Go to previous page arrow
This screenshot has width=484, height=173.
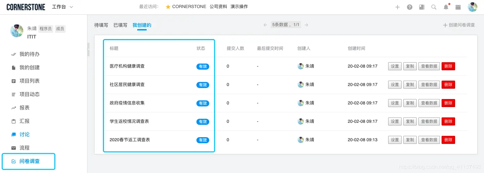(265, 25)
